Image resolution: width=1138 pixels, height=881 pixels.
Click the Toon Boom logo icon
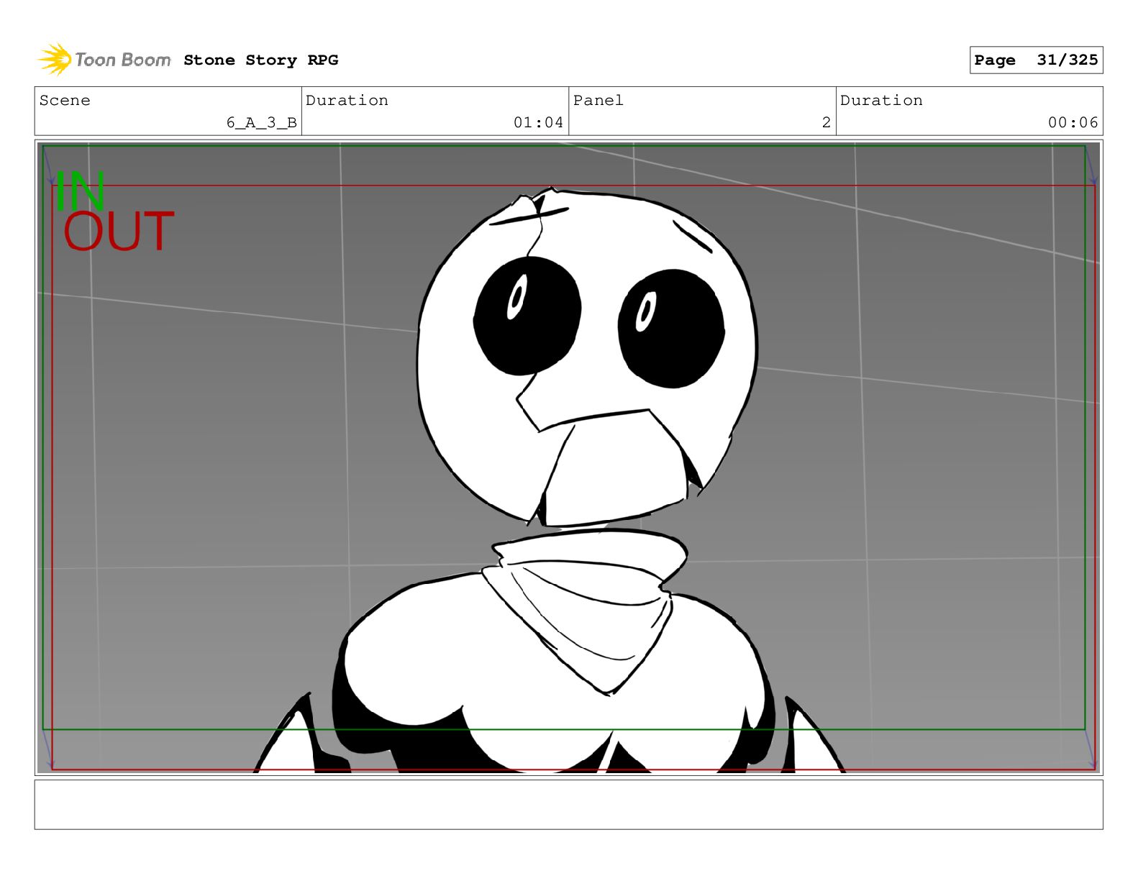55,59
